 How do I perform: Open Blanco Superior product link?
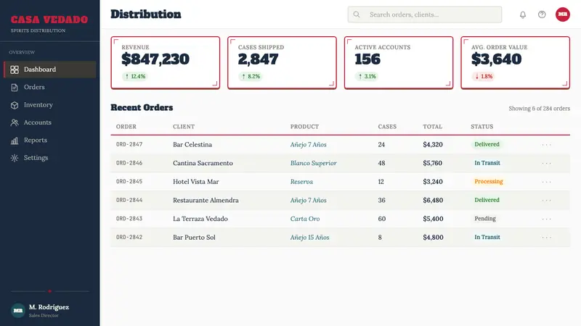pos(314,163)
